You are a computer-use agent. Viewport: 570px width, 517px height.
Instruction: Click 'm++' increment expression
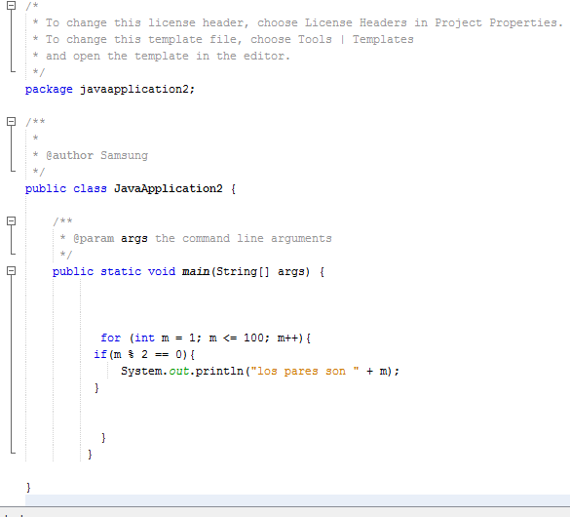287,338
